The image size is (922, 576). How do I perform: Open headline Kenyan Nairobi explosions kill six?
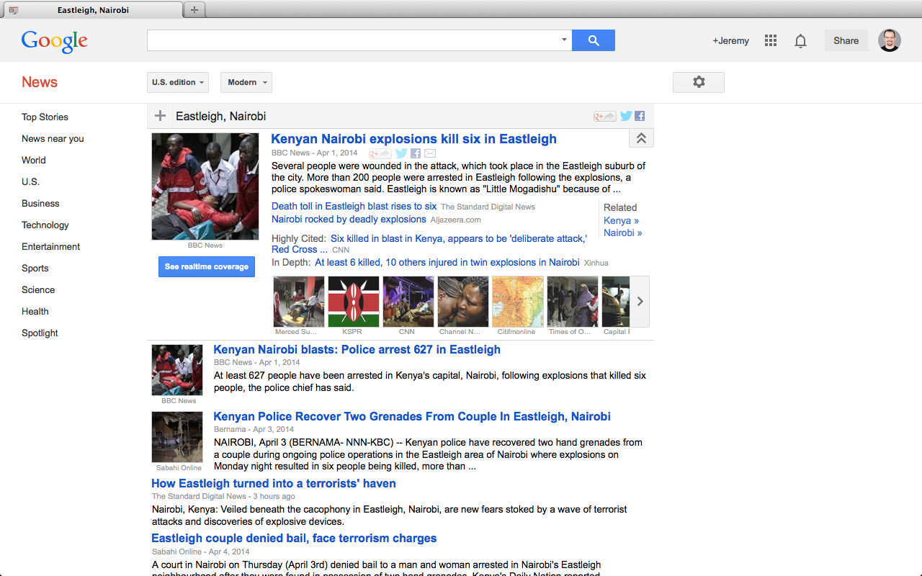click(413, 139)
